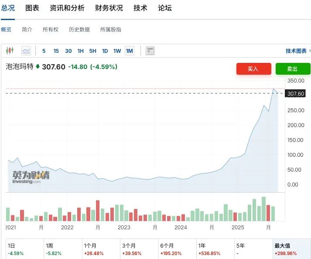Click the red 买入 button

tap(253, 69)
